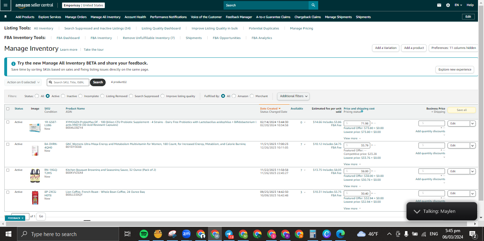The width and height of the screenshot is (484, 241).
Task: Click the microphone tray icon
Action: click(x=406, y=234)
